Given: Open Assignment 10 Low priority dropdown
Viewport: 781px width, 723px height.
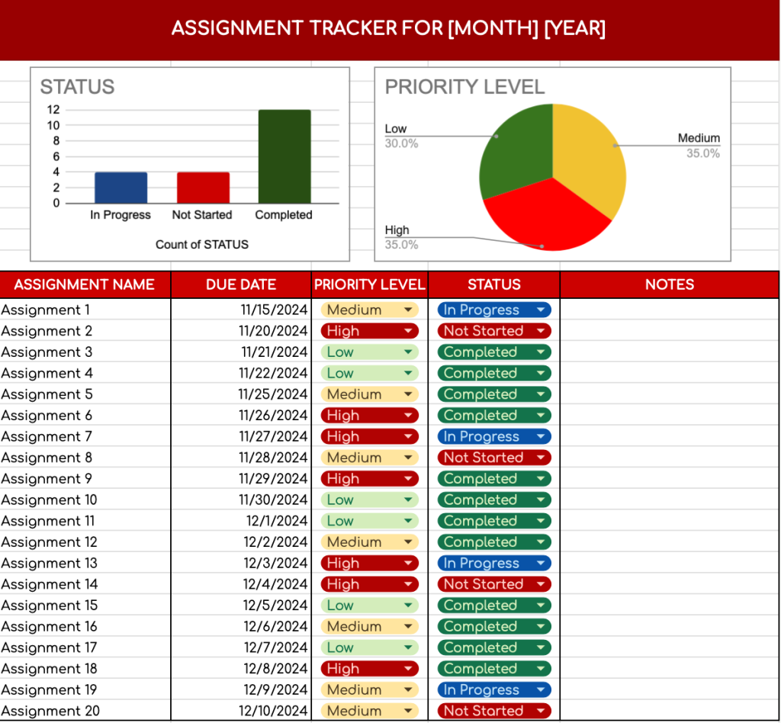Looking at the screenshot, I should pyautogui.click(x=369, y=500).
